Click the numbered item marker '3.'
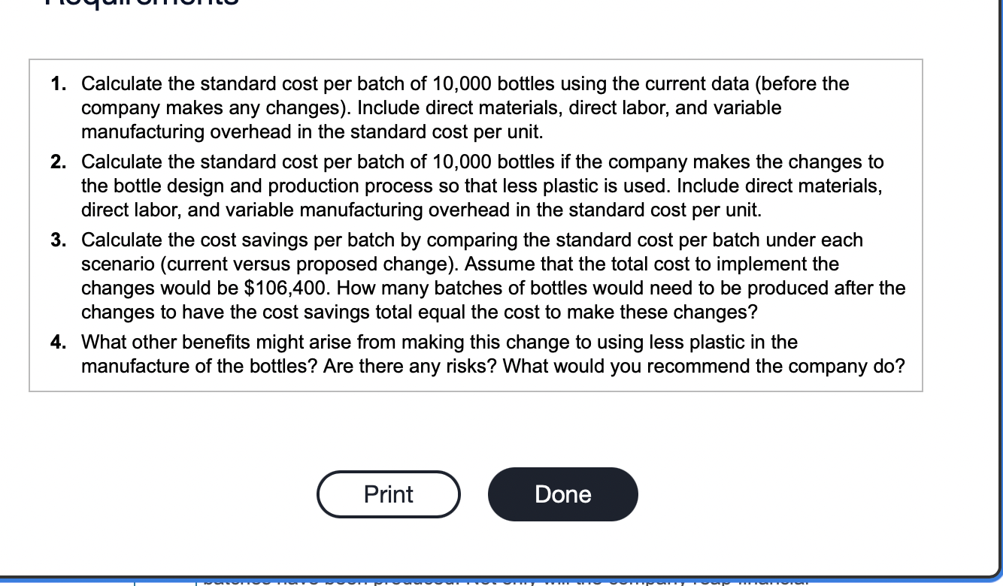The image size is (1003, 586). coord(56,240)
